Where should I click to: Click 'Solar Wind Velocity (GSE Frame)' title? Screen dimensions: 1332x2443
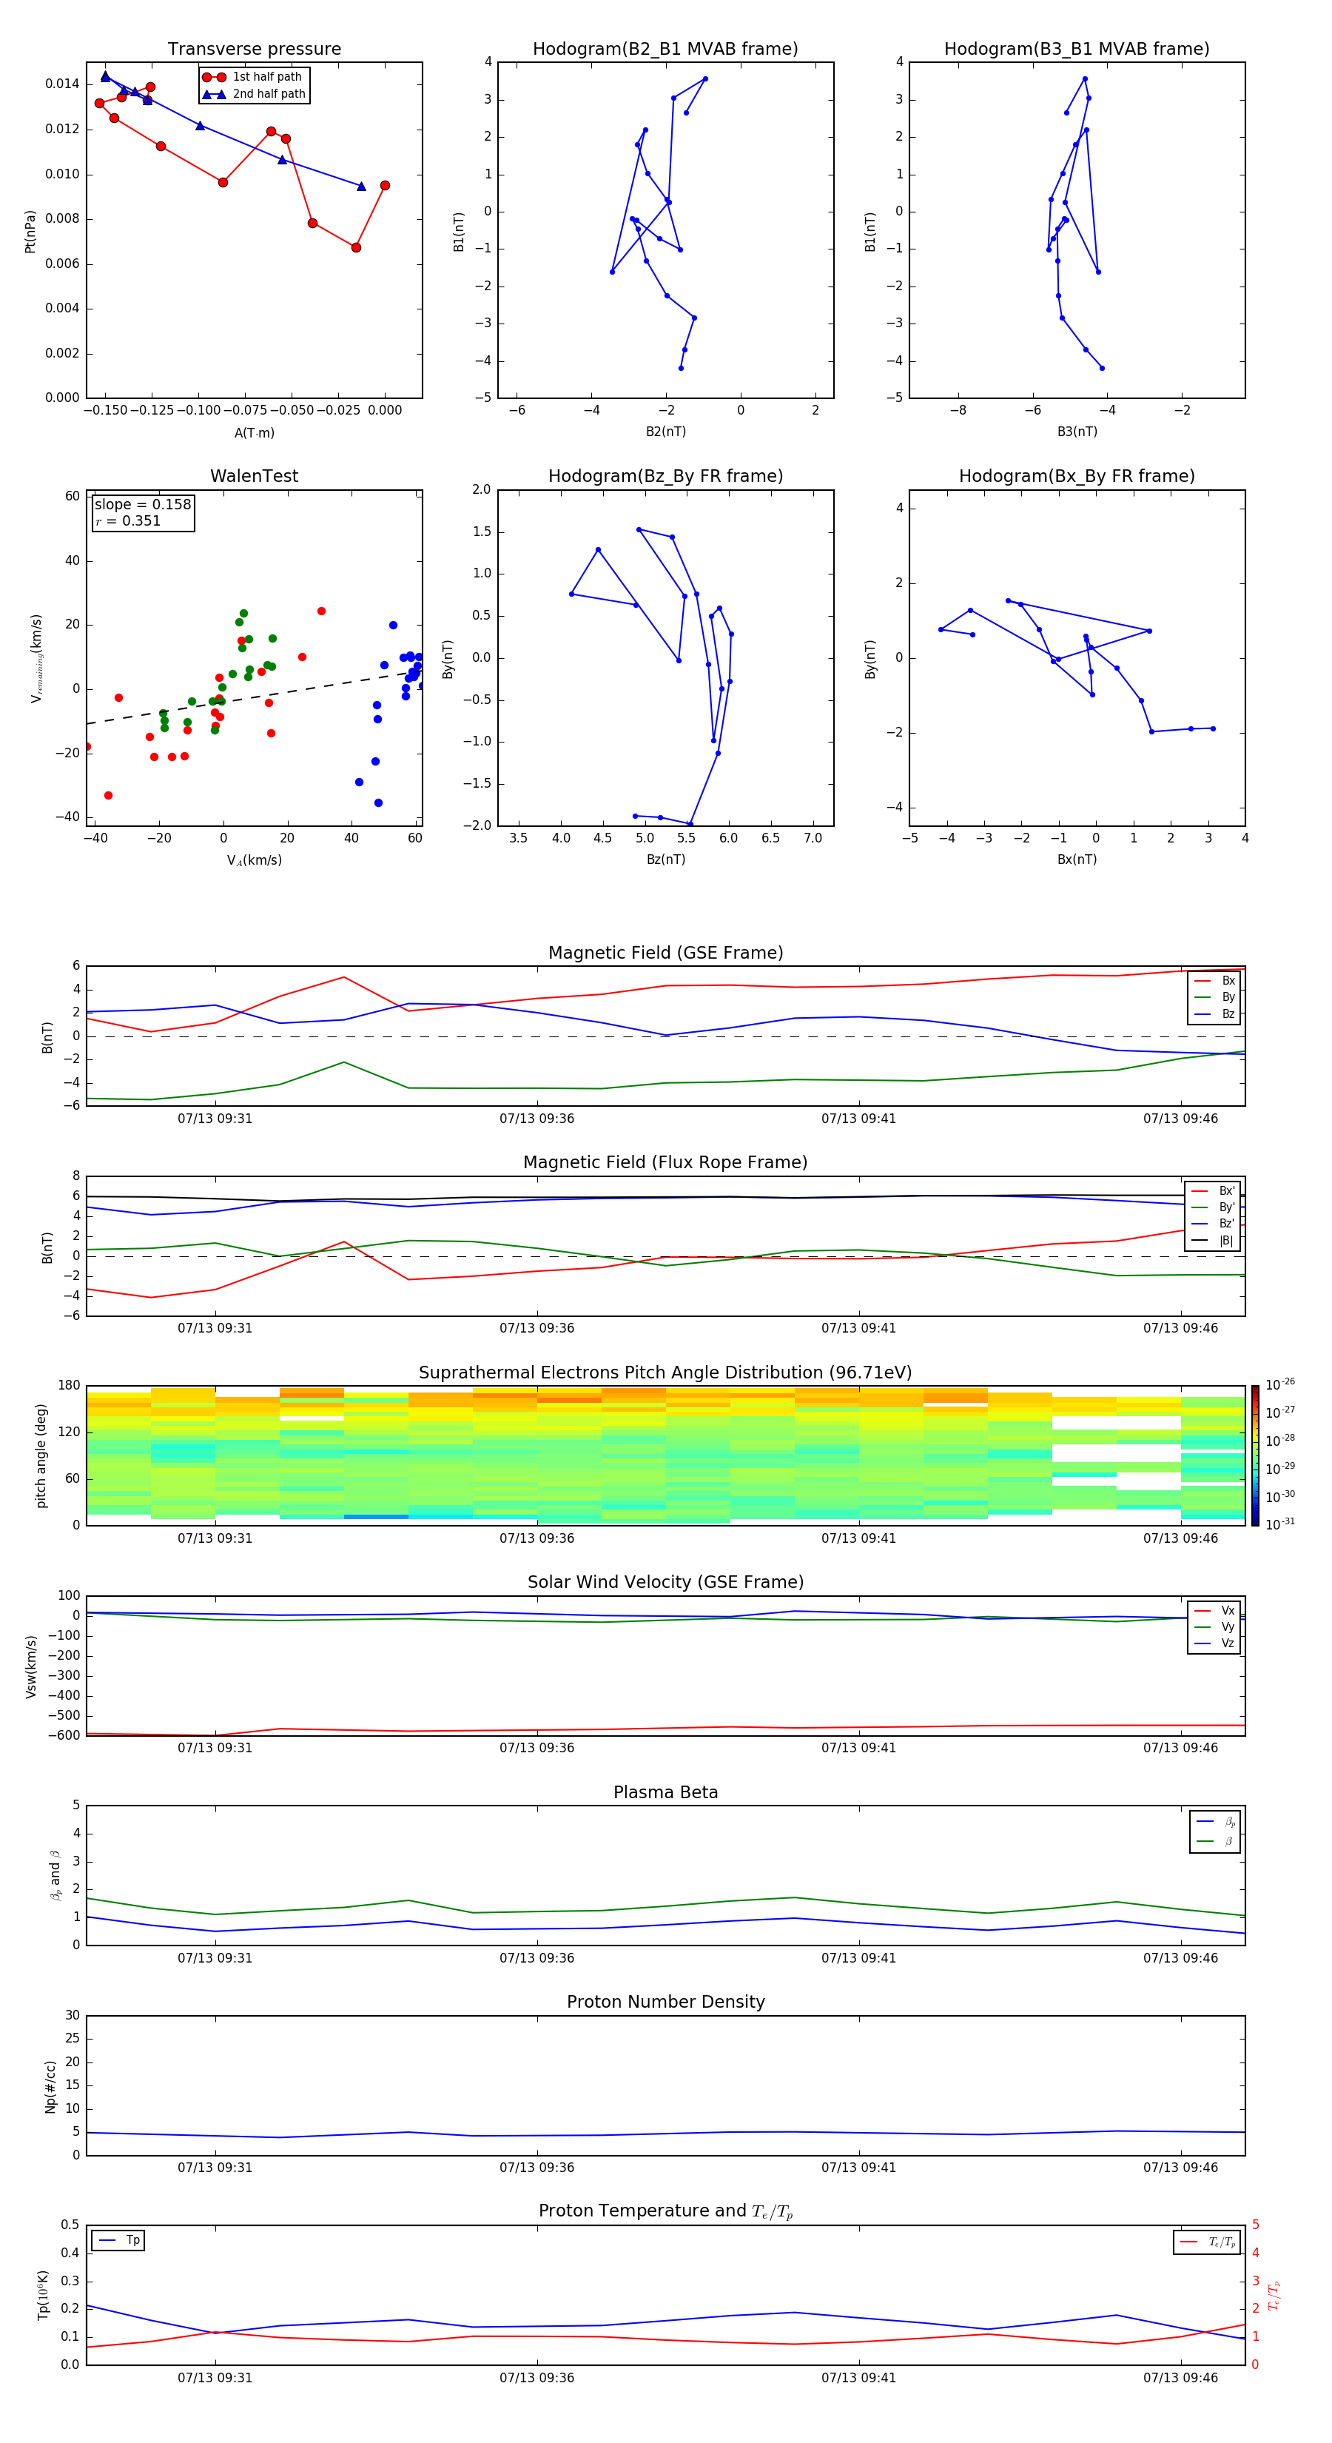click(665, 1583)
